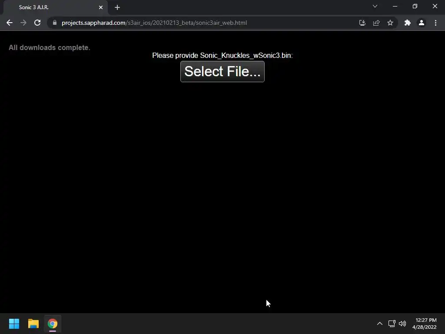445x334 pixels.
Task: Open the clock showing 12:27 PM
Action: 424,324
